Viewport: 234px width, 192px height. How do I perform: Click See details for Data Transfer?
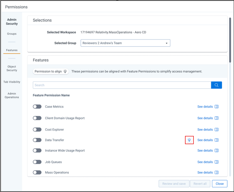pos(205,140)
